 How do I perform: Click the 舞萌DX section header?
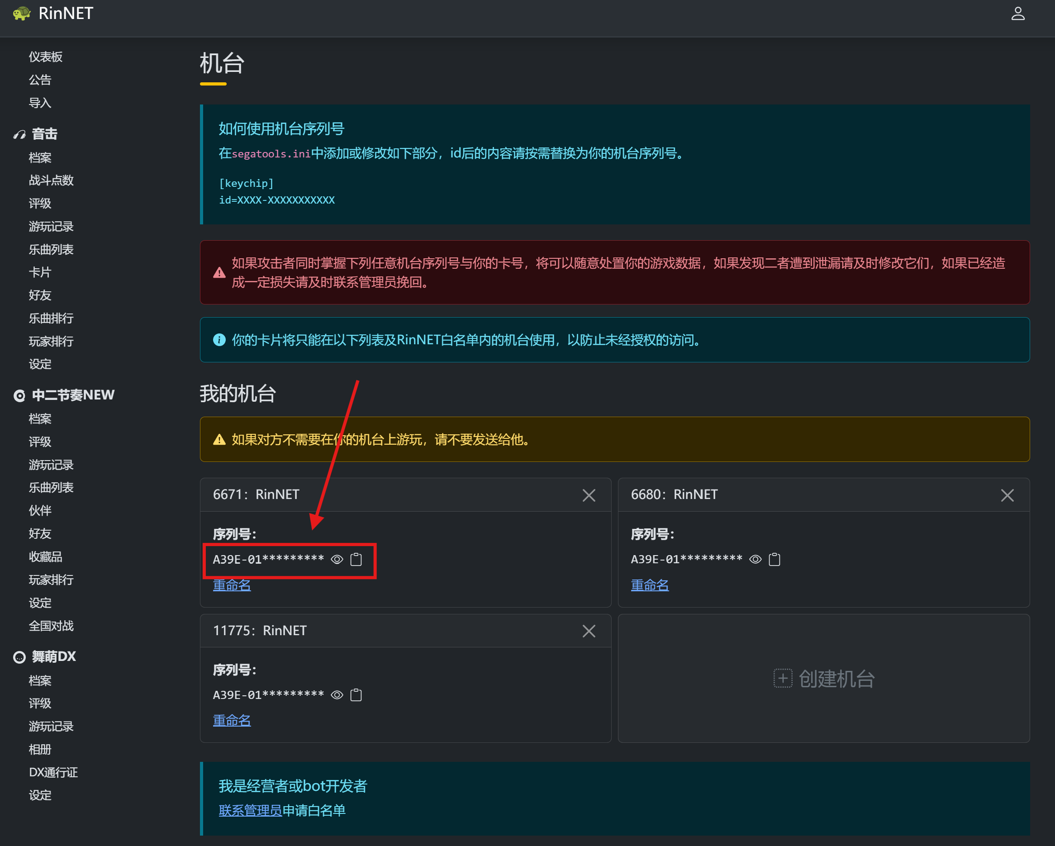(x=53, y=656)
